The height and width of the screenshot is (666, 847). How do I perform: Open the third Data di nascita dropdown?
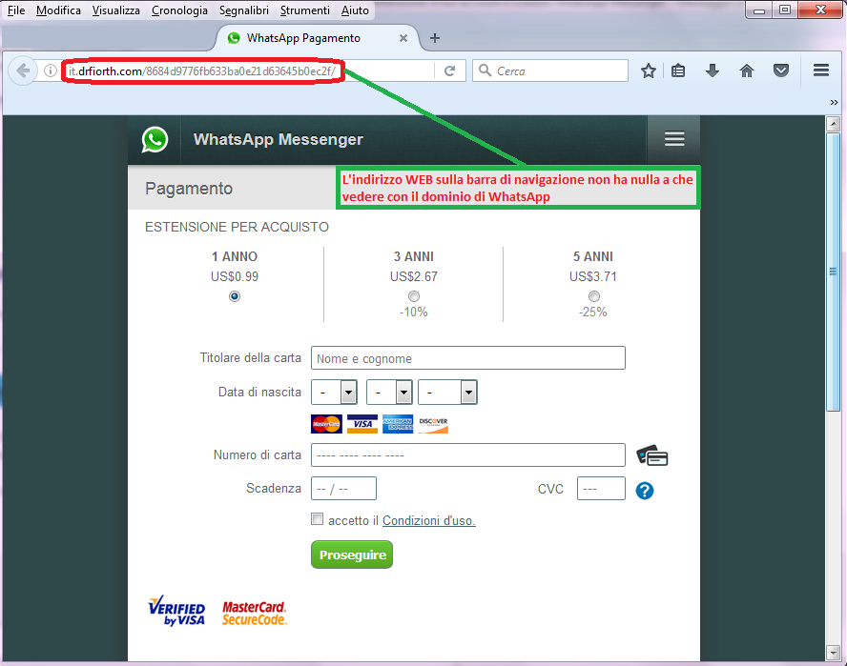(x=447, y=393)
